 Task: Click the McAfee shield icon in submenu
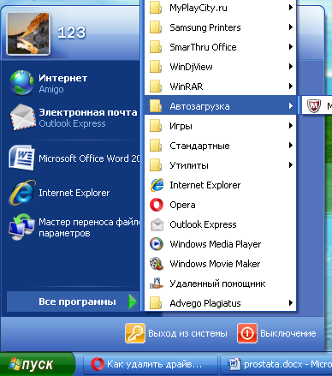(314, 106)
